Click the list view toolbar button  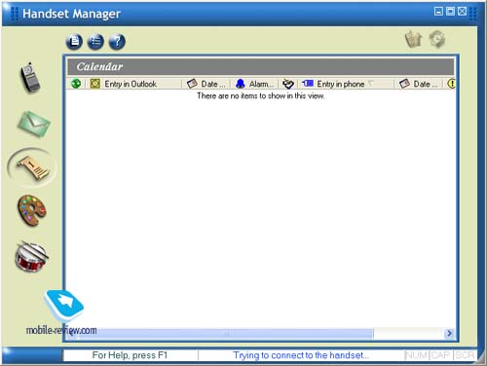tap(95, 42)
